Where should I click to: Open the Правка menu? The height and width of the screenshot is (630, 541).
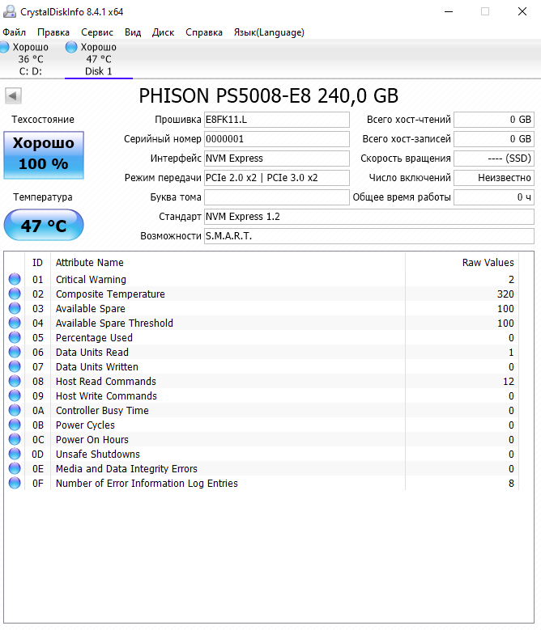click(x=53, y=32)
